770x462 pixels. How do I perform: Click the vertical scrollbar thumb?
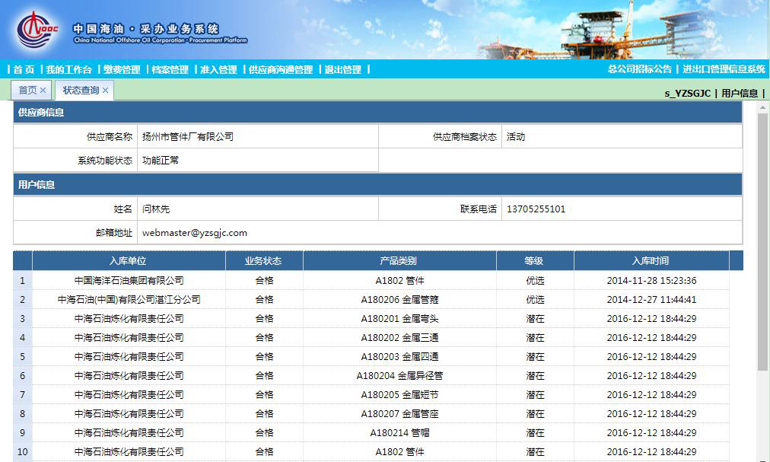pyautogui.click(x=762, y=241)
